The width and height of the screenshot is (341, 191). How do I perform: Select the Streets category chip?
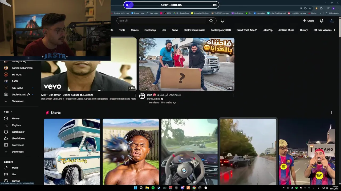pyautogui.click(x=135, y=30)
